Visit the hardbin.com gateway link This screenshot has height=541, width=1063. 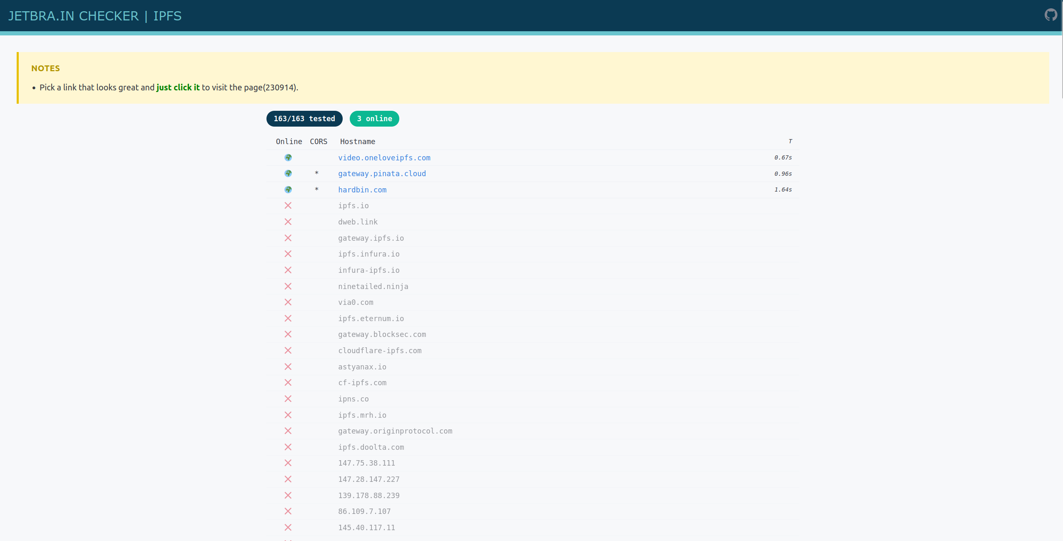(362, 189)
